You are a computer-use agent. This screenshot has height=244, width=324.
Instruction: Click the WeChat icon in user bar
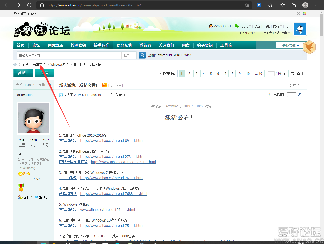tap(237, 26)
